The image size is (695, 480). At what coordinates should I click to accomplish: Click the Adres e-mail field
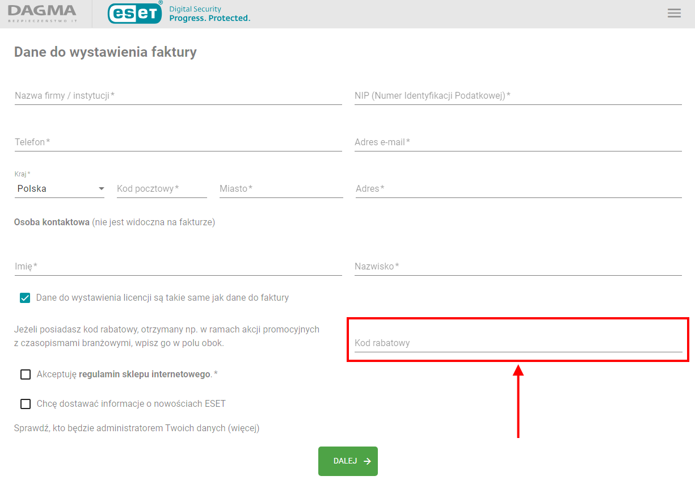518,142
